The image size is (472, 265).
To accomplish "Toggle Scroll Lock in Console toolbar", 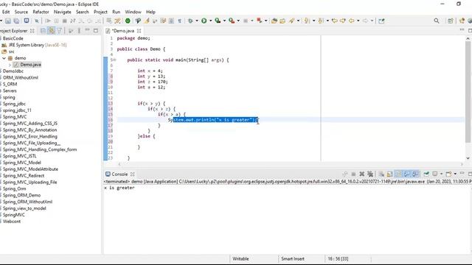I will [x=390, y=174].
